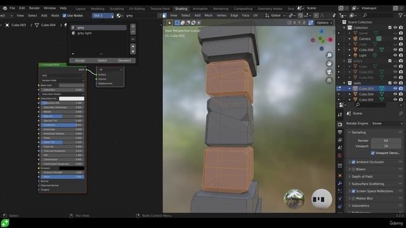Hide Cube.006 with its eye icon
This screenshot has height=228, width=406.
[395, 49]
